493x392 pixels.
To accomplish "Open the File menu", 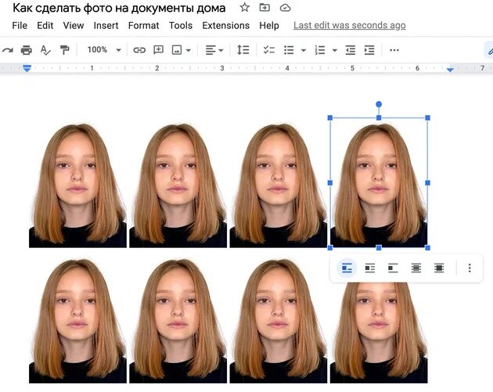I will pyautogui.click(x=20, y=26).
